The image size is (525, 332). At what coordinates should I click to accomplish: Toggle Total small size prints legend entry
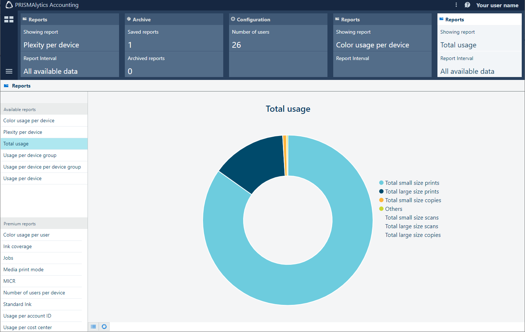412,183
